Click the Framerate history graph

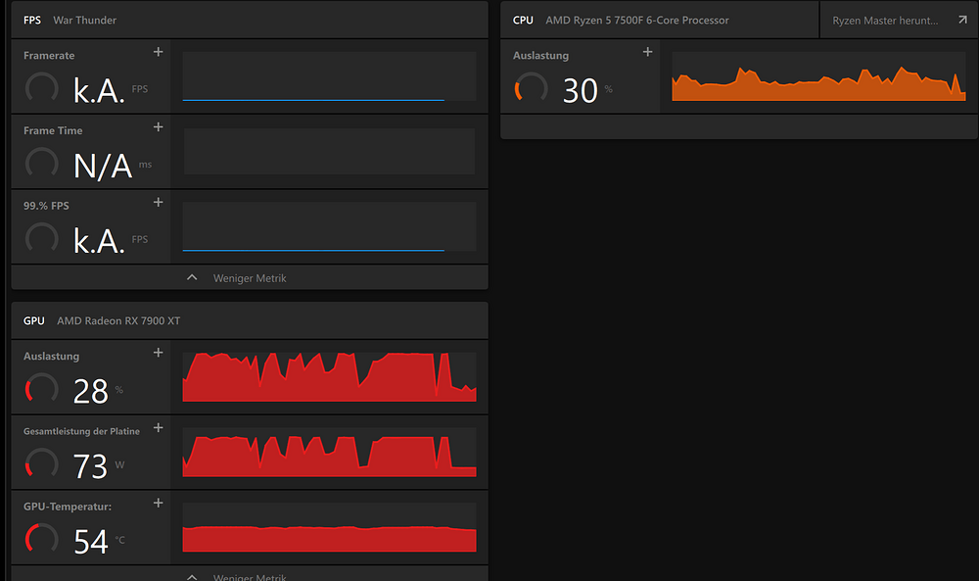[x=329, y=76]
